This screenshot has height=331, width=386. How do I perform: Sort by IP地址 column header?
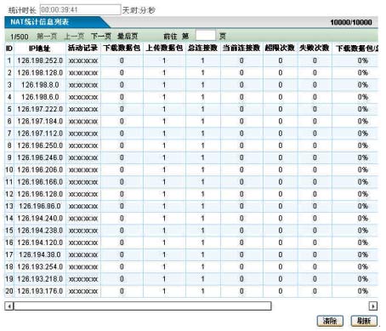pyautogui.click(x=40, y=49)
